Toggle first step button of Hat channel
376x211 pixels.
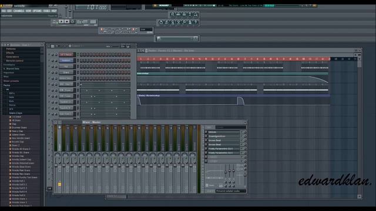click(82, 66)
